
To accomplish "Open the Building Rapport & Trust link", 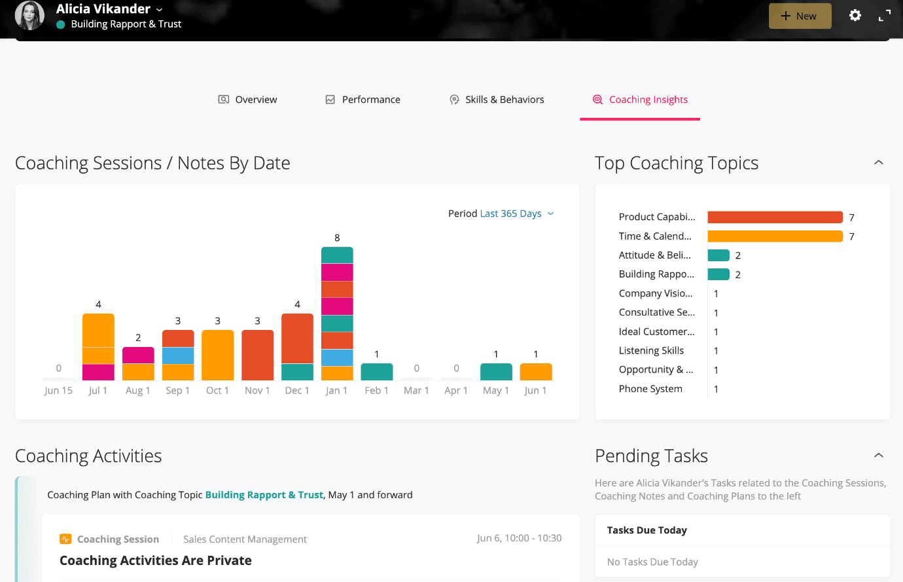I will point(264,495).
